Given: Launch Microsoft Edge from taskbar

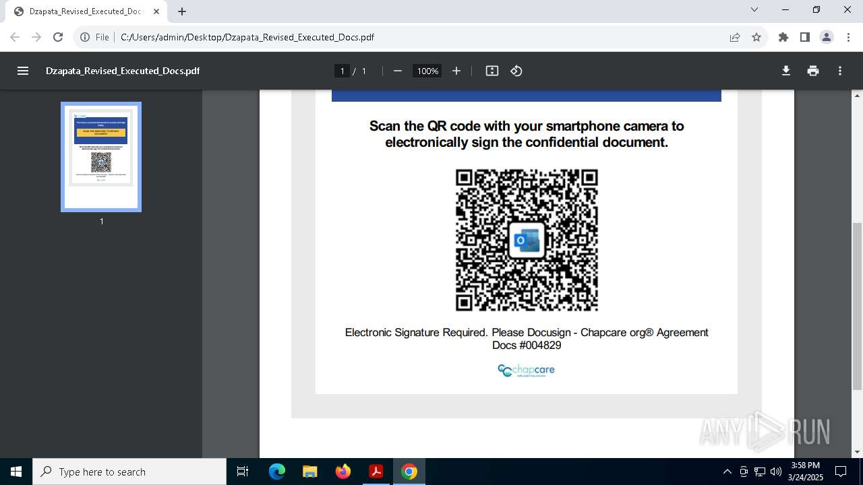Looking at the screenshot, I should (277, 472).
